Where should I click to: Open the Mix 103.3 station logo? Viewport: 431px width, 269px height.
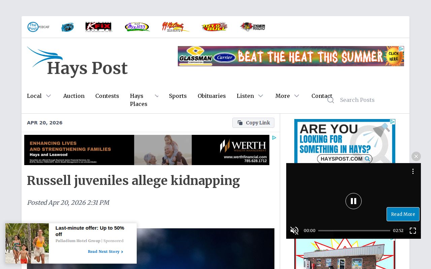(137, 27)
